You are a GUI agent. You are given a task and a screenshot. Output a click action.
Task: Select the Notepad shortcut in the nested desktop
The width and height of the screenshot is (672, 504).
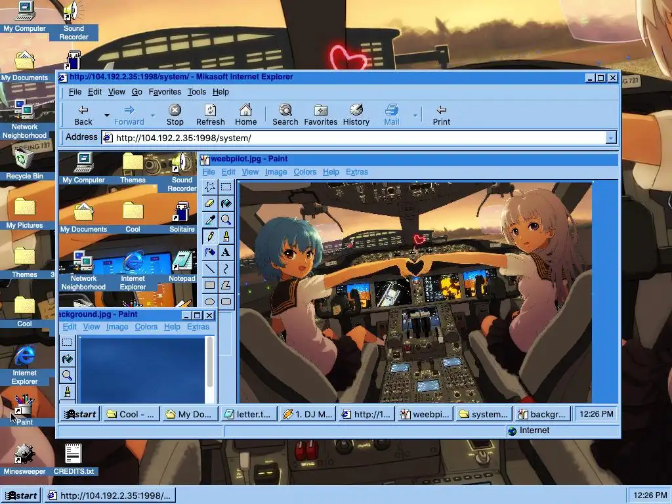pyautogui.click(x=182, y=266)
